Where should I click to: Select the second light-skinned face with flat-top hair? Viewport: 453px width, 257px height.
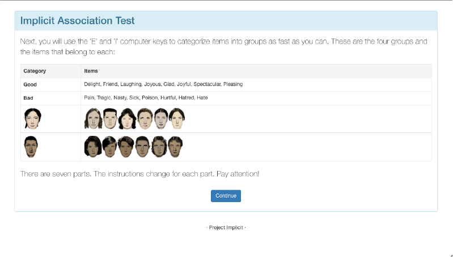(x=109, y=119)
